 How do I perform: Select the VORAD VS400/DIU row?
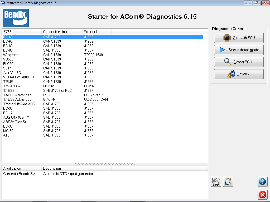pyautogui.click(x=103, y=77)
